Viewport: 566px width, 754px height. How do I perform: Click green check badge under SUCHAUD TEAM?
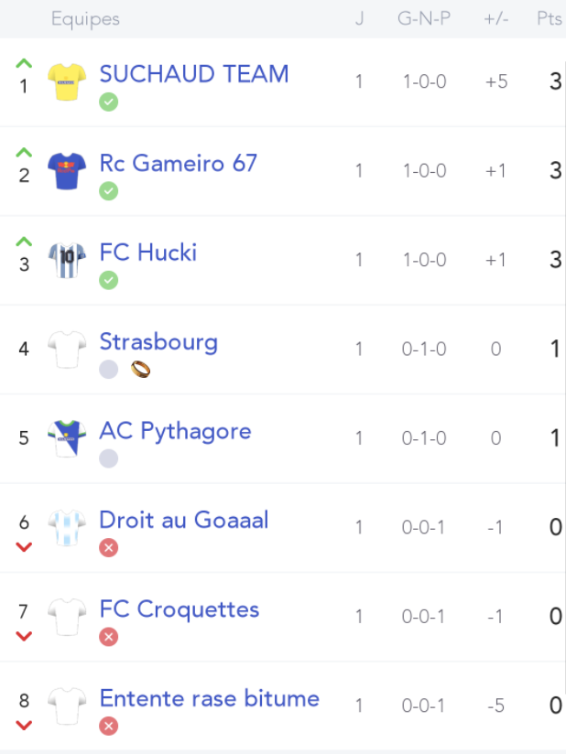[109, 102]
